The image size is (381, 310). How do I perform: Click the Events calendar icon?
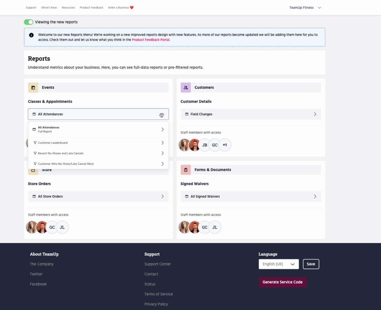33,88
